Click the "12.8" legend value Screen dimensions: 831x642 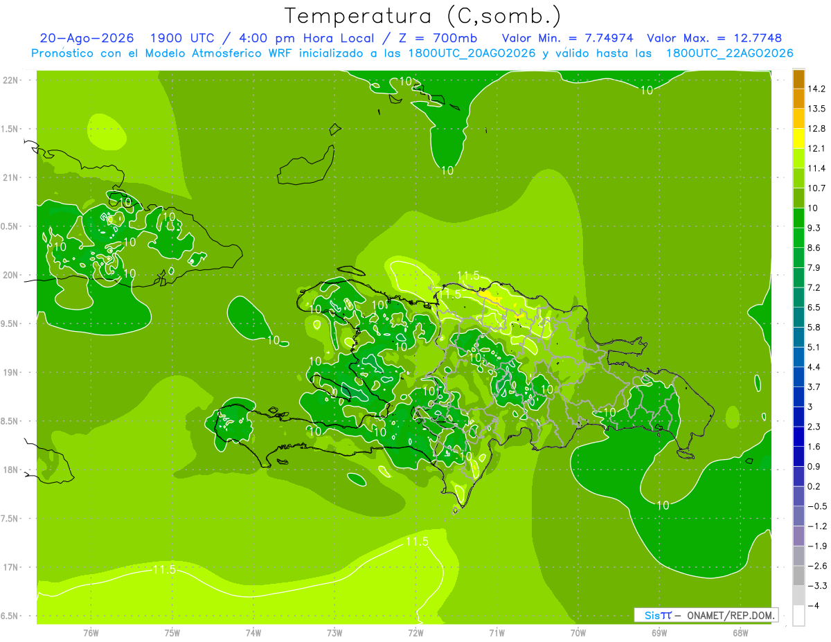pos(817,129)
